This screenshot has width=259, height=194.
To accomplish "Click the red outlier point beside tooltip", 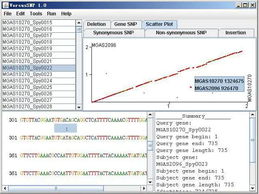I will (191, 87).
